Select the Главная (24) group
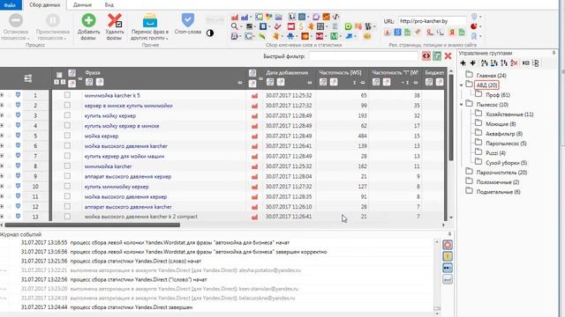The height and width of the screenshot is (317, 565). point(491,76)
